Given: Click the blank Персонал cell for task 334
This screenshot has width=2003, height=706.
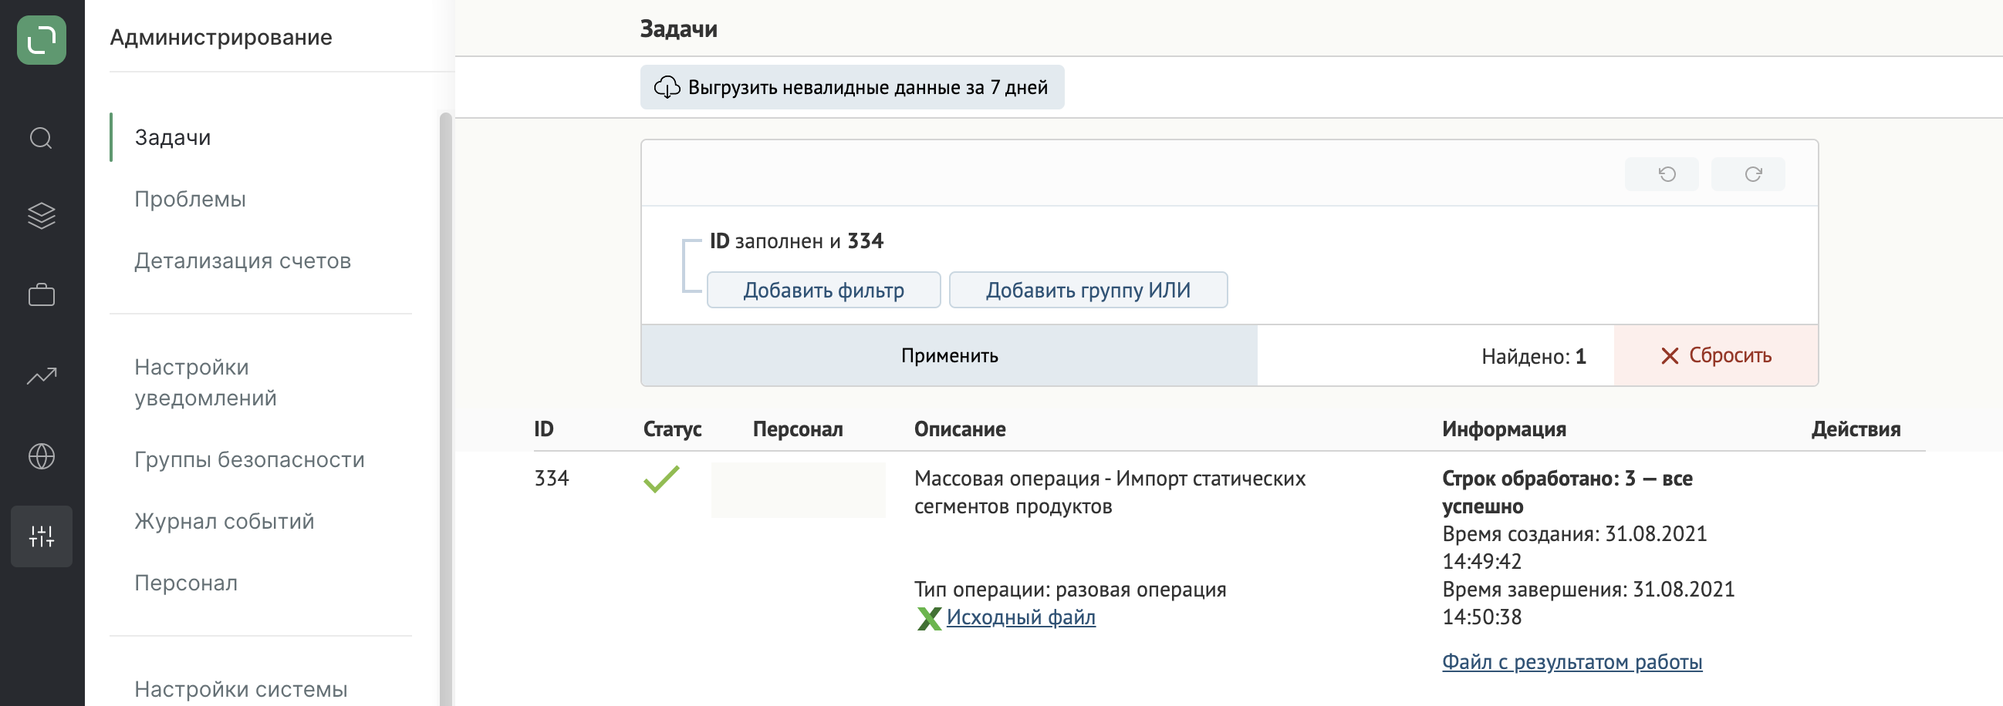Looking at the screenshot, I should tap(798, 490).
